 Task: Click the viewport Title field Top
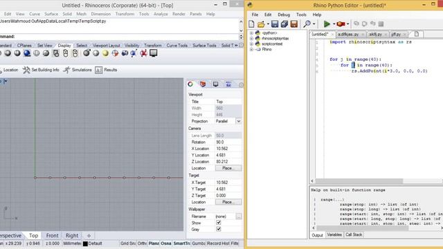[228, 102]
